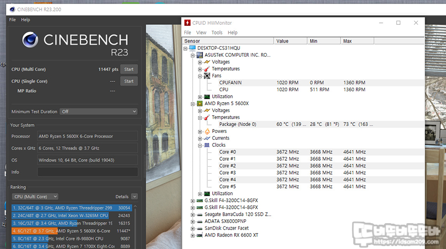The image size is (446, 249).
Task: Select ranking row Ryzen 5 5600X 11447
Action: (x=72, y=231)
